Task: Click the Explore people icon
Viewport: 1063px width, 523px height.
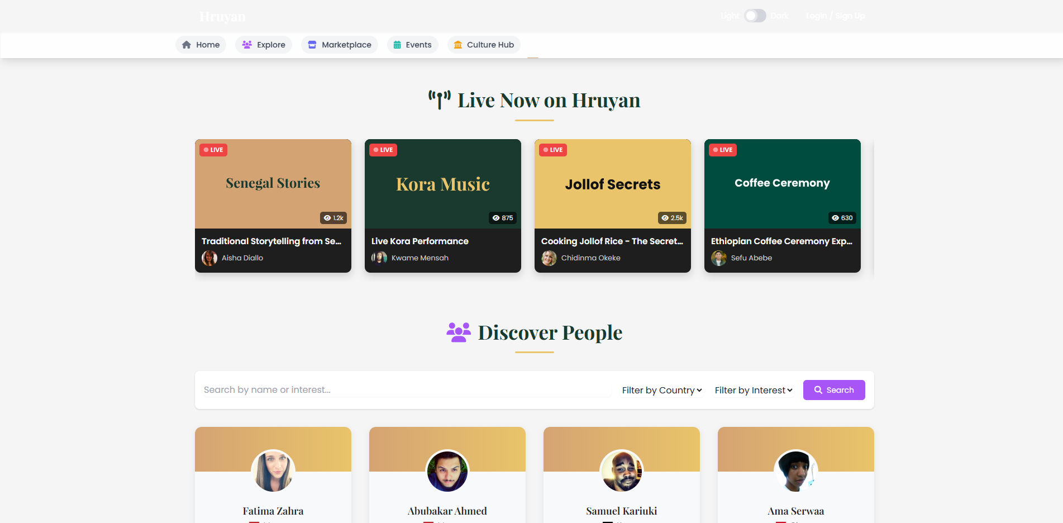Action: (x=247, y=45)
